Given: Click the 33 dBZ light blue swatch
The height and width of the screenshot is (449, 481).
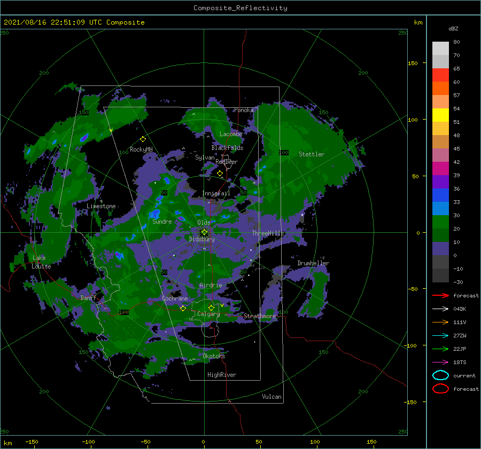Looking at the screenshot, I should pos(440,208).
